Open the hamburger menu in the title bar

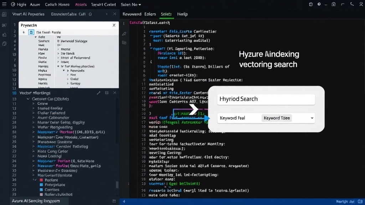[4, 4]
